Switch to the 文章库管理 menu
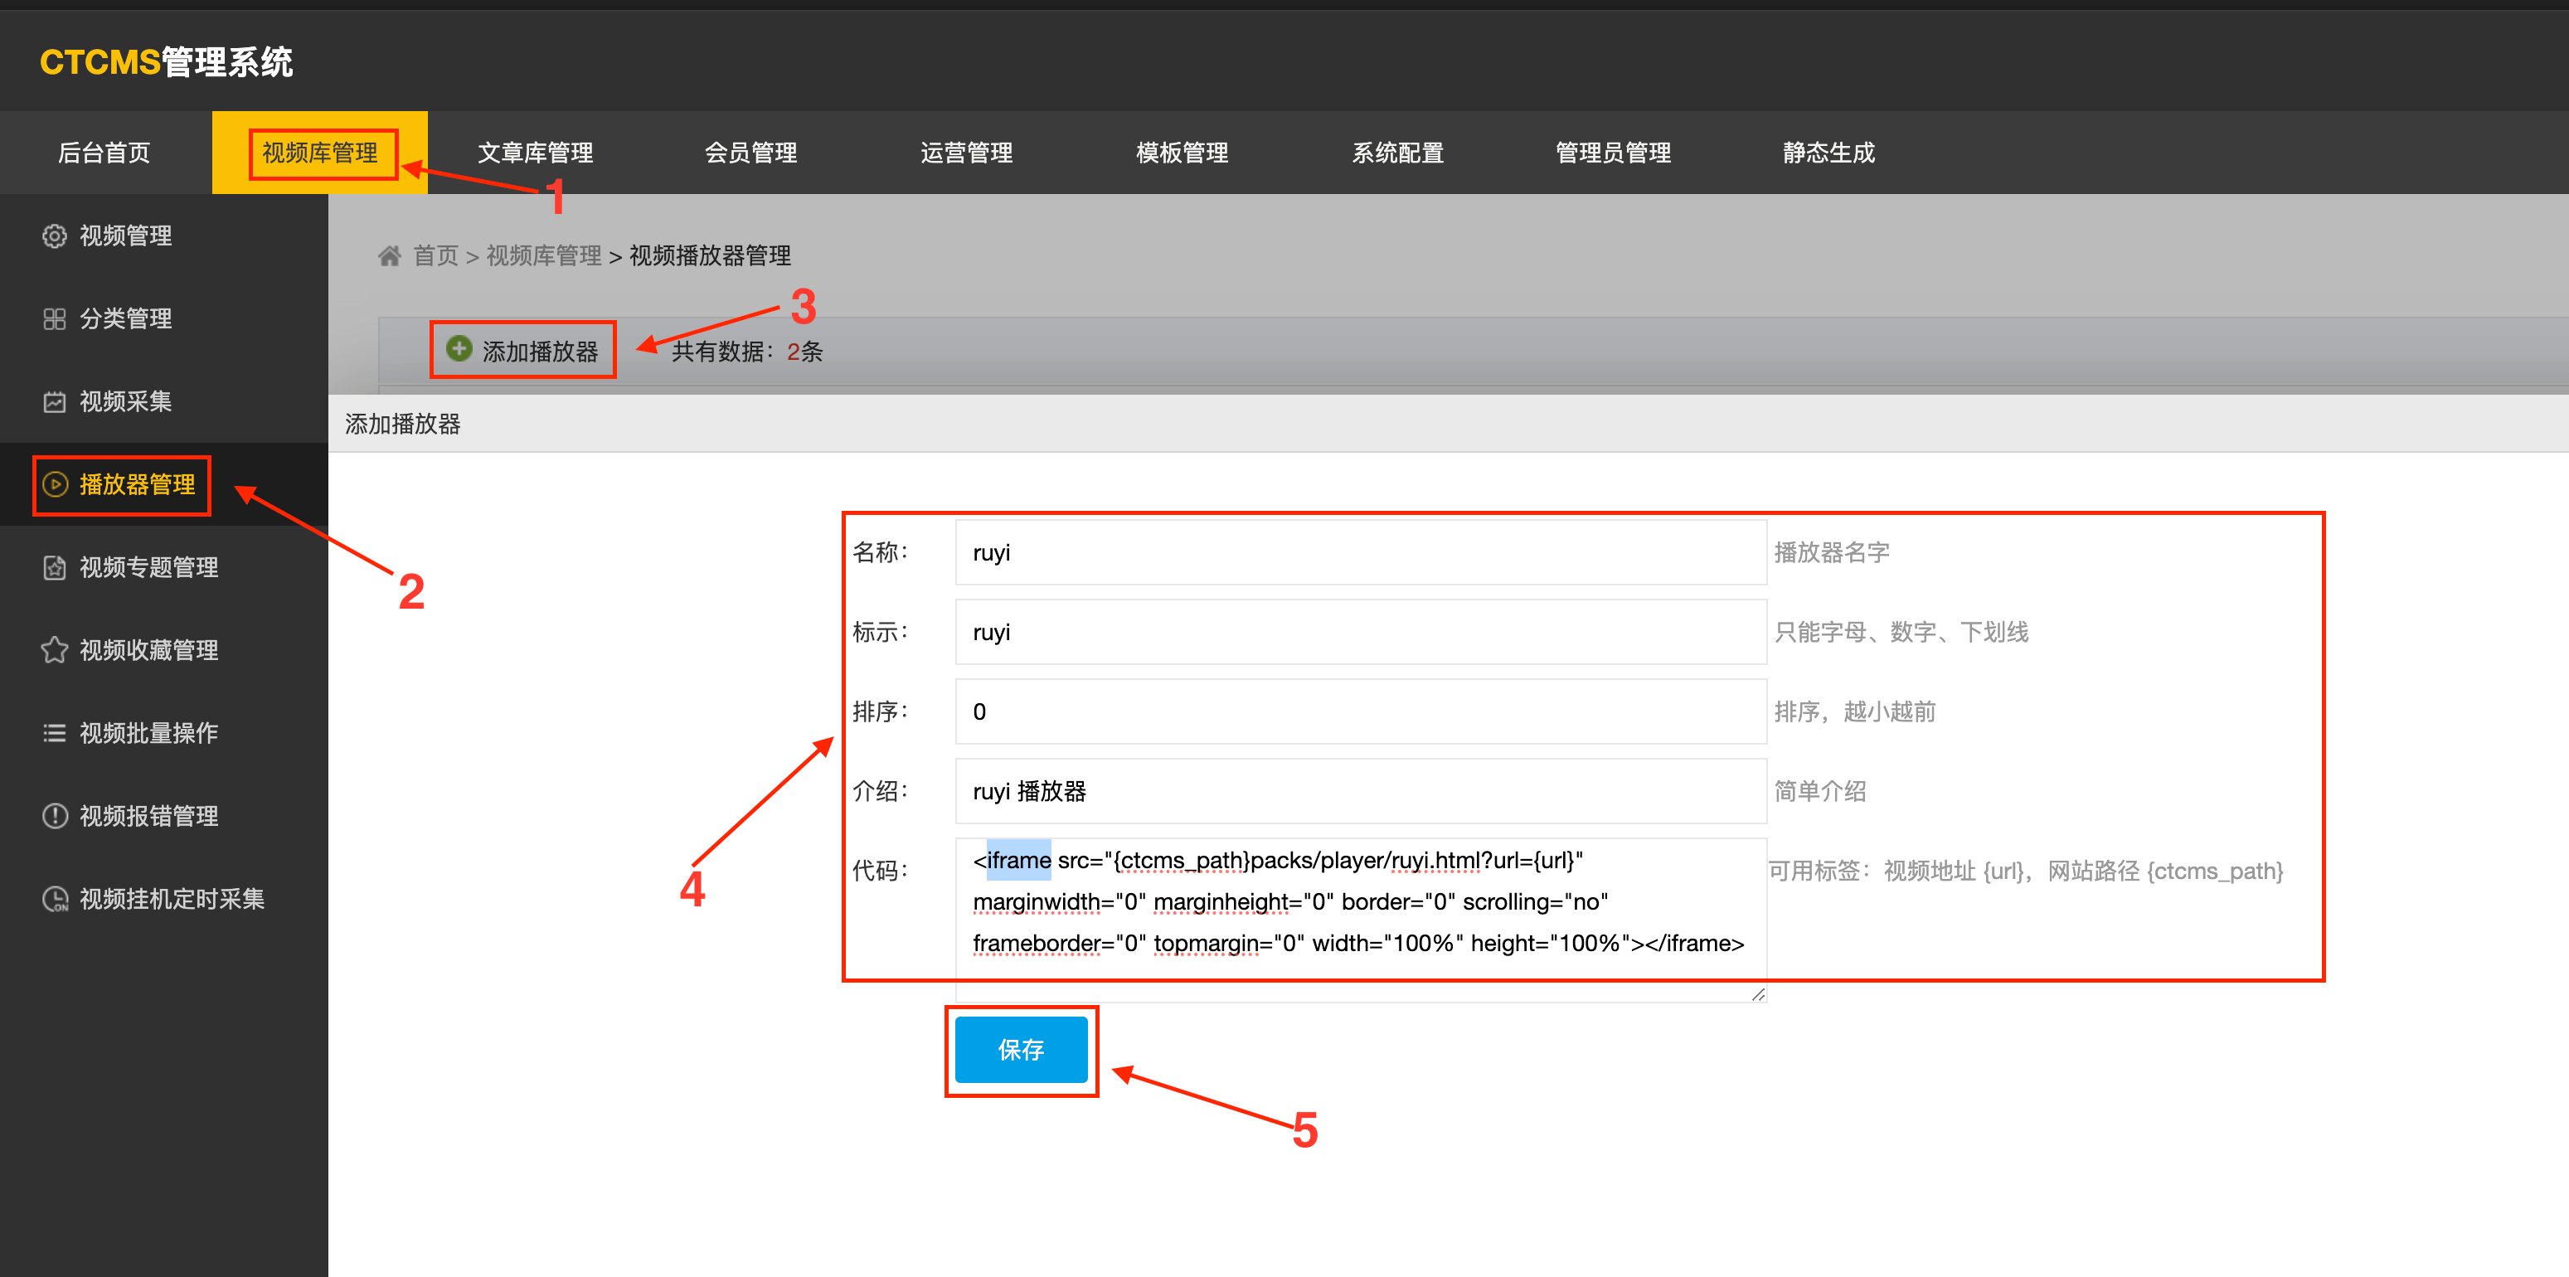This screenshot has height=1277, width=2569. tap(535, 153)
